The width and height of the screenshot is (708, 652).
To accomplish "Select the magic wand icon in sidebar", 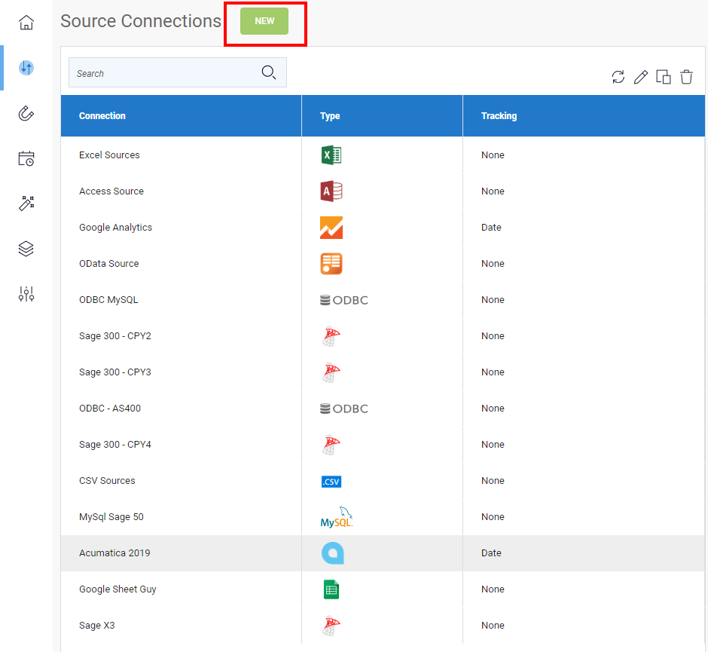I will tap(26, 204).
